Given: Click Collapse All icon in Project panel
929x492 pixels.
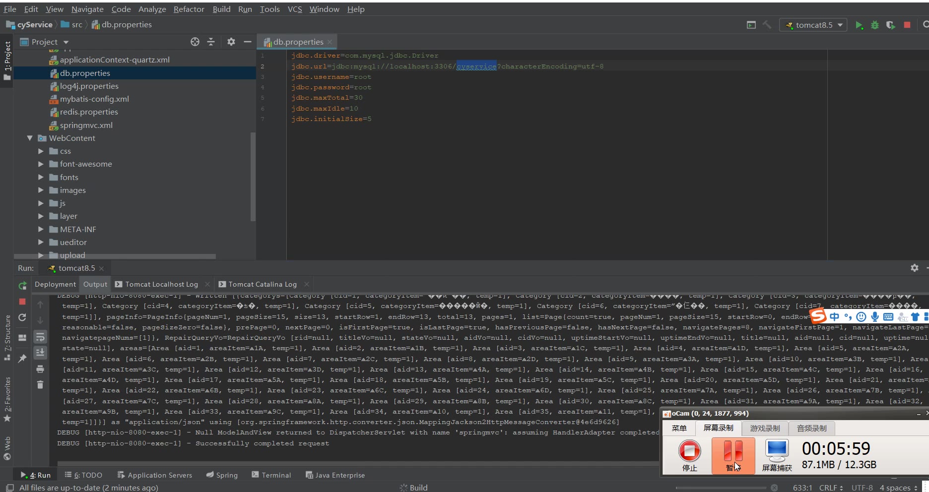Looking at the screenshot, I should 211,42.
